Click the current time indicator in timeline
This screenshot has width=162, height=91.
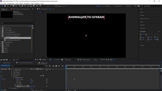coord(66,67)
